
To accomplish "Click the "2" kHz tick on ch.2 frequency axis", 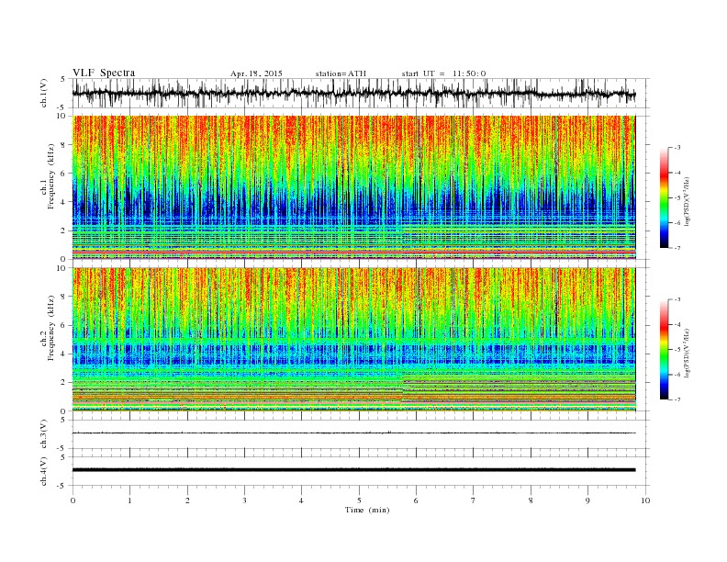I will point(64,383).
